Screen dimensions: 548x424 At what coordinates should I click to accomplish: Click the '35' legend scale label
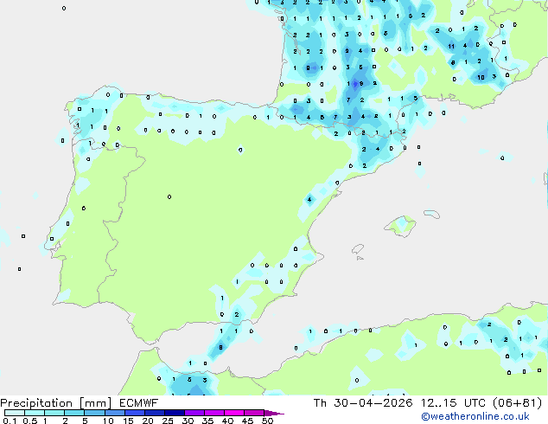(207, 421)
